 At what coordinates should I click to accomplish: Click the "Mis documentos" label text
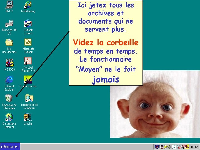[9, 50]
